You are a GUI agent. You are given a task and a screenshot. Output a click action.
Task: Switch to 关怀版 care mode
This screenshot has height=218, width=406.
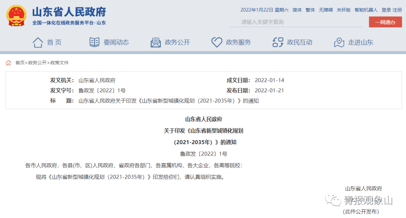coord(344,10)
